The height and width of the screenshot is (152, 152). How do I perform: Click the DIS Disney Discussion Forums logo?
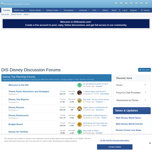tap(15, 4)
